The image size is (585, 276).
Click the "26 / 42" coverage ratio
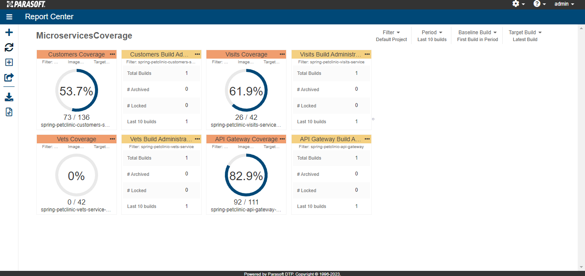246,117
